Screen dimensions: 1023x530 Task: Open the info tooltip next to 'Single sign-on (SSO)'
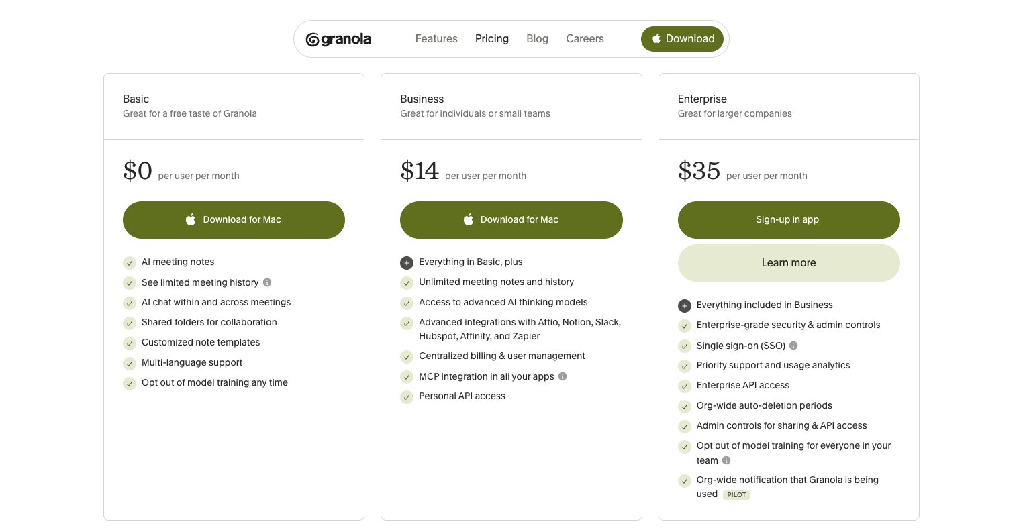coord(793,346)
